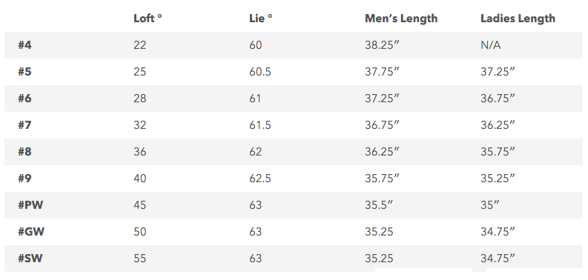Click the N/A ladies length cell
This screenshot has width=588, height=280.
point(491,45)
